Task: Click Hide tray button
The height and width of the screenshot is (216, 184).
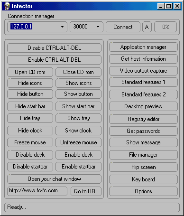Action: point(30,118)
